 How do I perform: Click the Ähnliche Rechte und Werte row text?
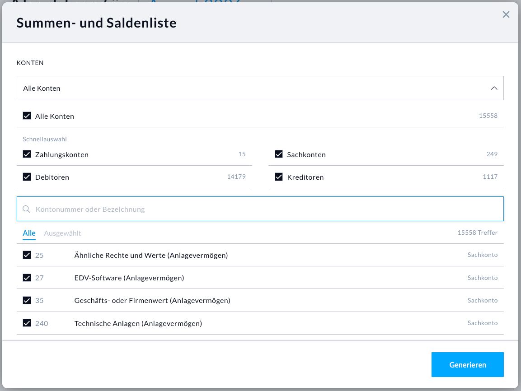(x=151, y=255)
